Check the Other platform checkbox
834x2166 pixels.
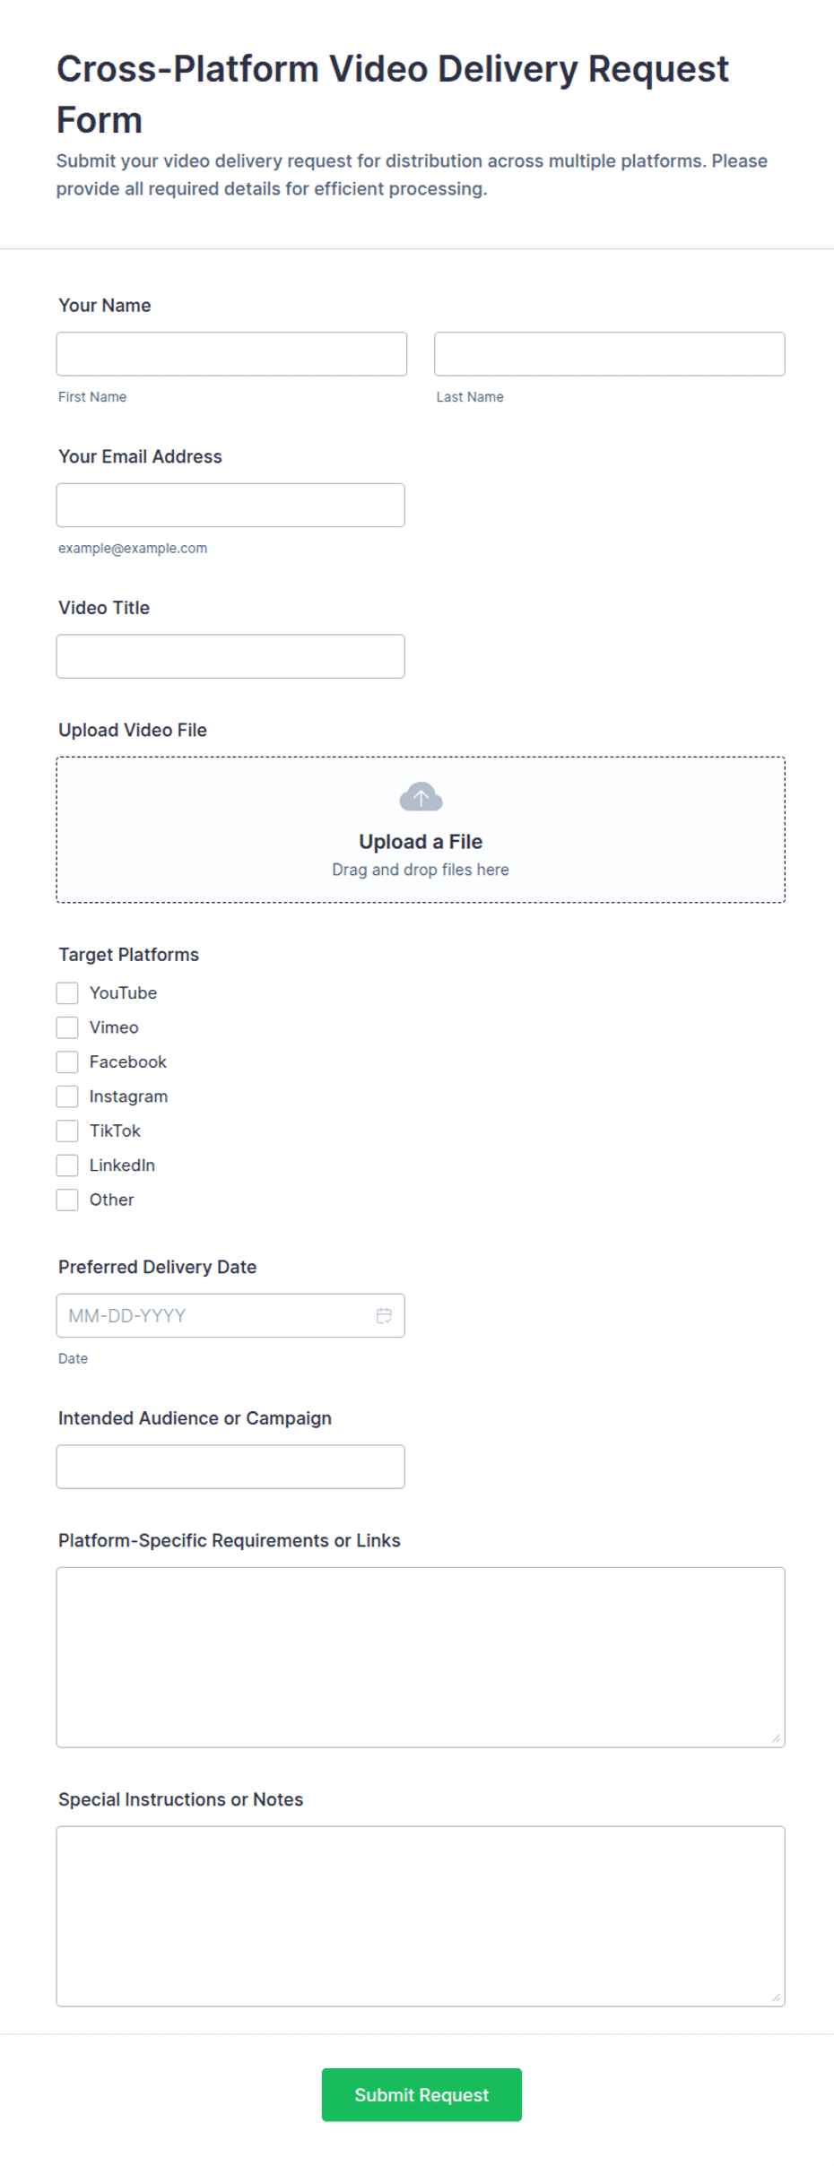67,1200
